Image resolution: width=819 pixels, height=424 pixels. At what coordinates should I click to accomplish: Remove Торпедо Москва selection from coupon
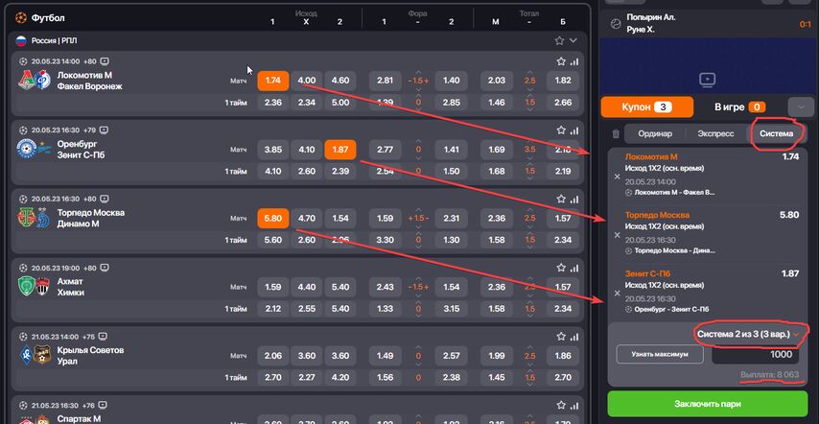[x=617, y=235]
